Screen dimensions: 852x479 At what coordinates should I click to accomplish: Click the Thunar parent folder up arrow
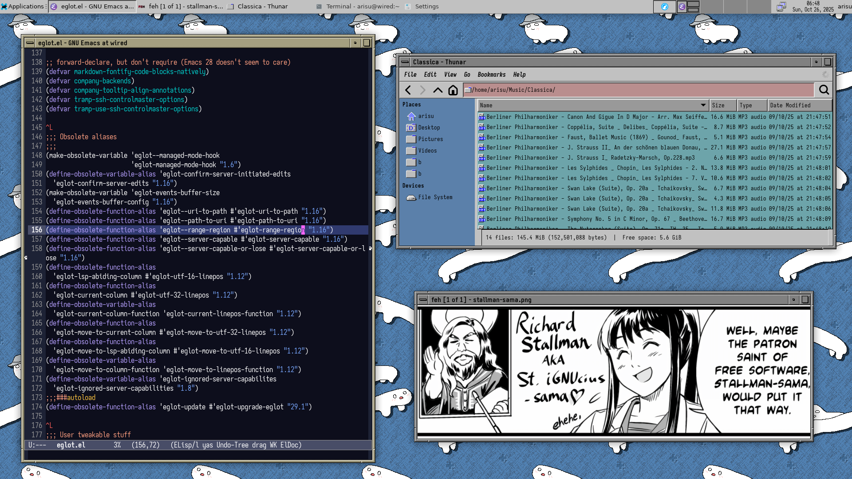[438, 90]
